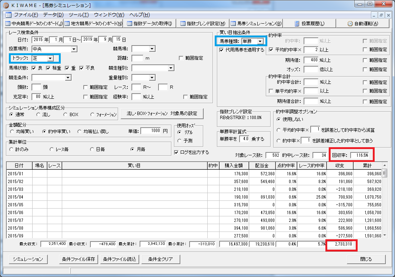This screenshot has width=395, height=277.
Task: Toggle the 平均的中率× checkbox
Action: tap(271, 50)
